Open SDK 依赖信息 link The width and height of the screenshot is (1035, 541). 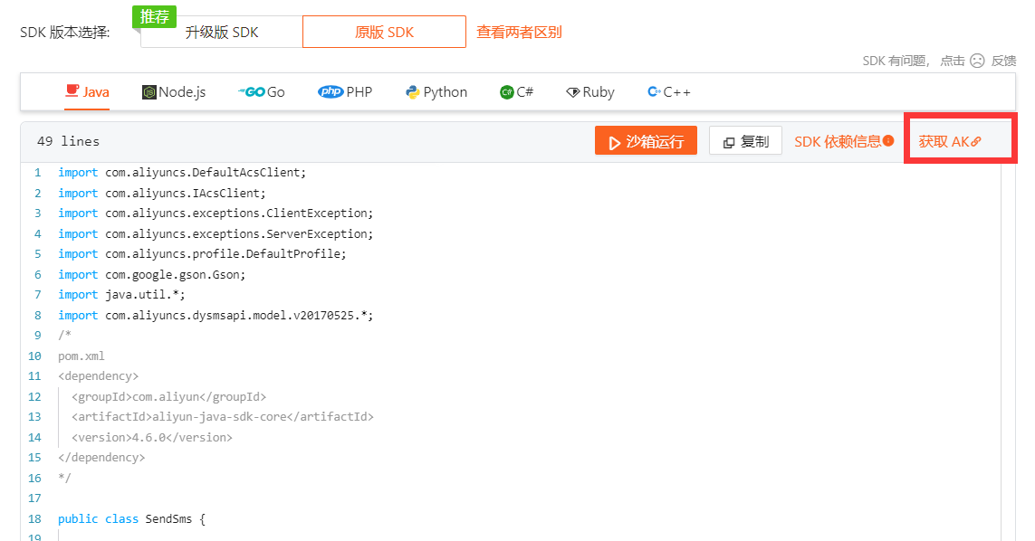click(837, 141)
